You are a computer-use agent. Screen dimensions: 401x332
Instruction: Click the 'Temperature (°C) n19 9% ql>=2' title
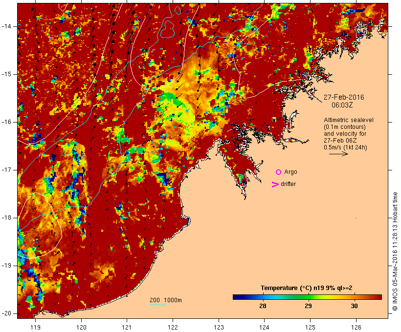tap(307, 288)
